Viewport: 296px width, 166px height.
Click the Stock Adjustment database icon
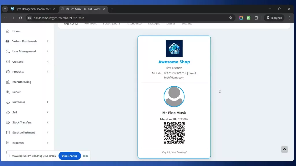point(8,133)
